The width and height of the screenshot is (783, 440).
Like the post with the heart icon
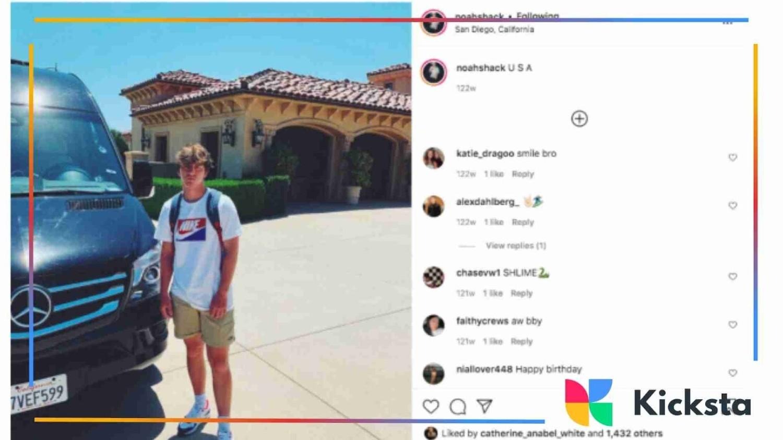tap(431, 406)
